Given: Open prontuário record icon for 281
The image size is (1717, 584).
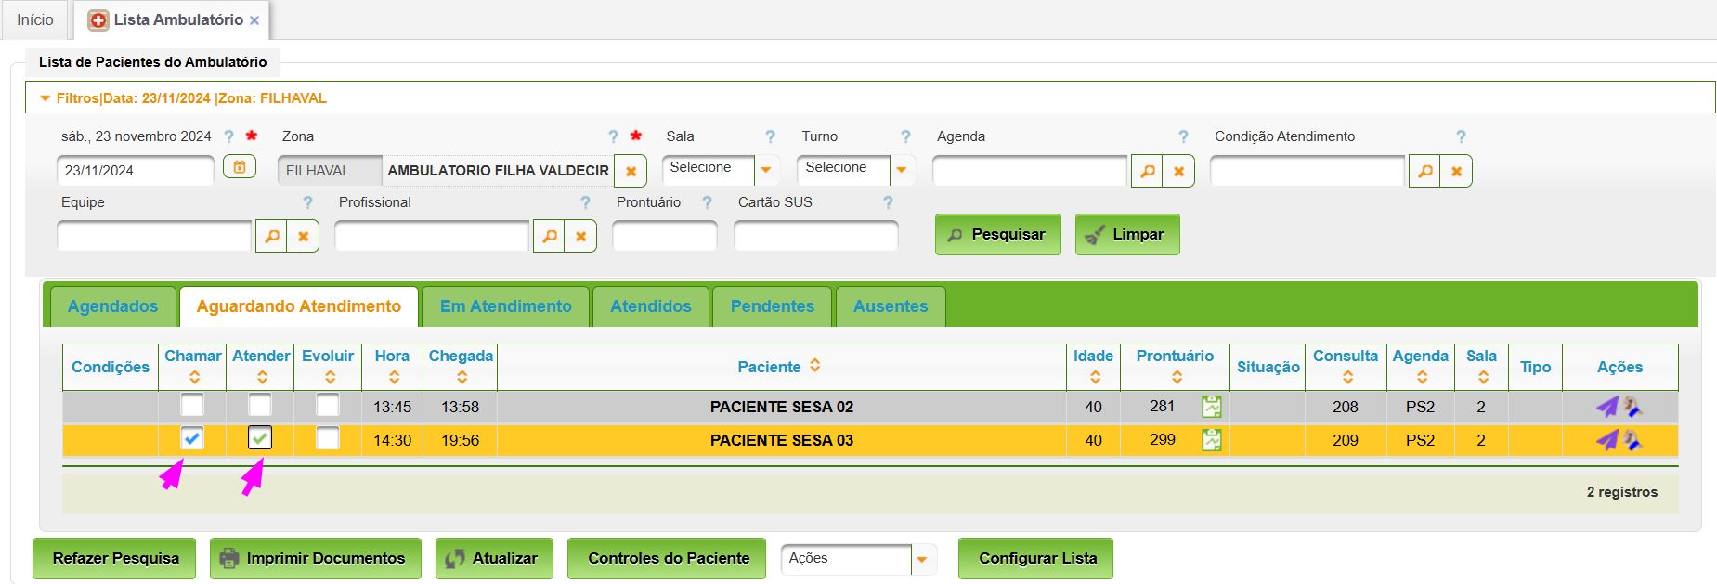Looking at the screenshot, I should point(1212,407).
